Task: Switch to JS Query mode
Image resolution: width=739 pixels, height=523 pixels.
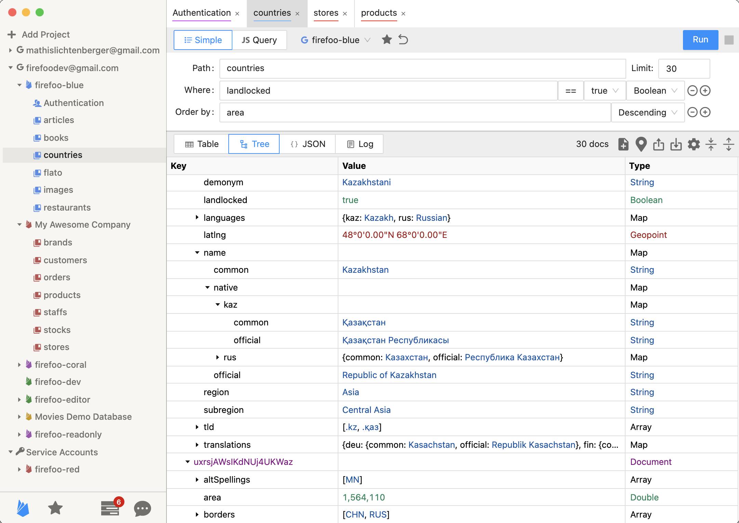Action: click(260, 40)
